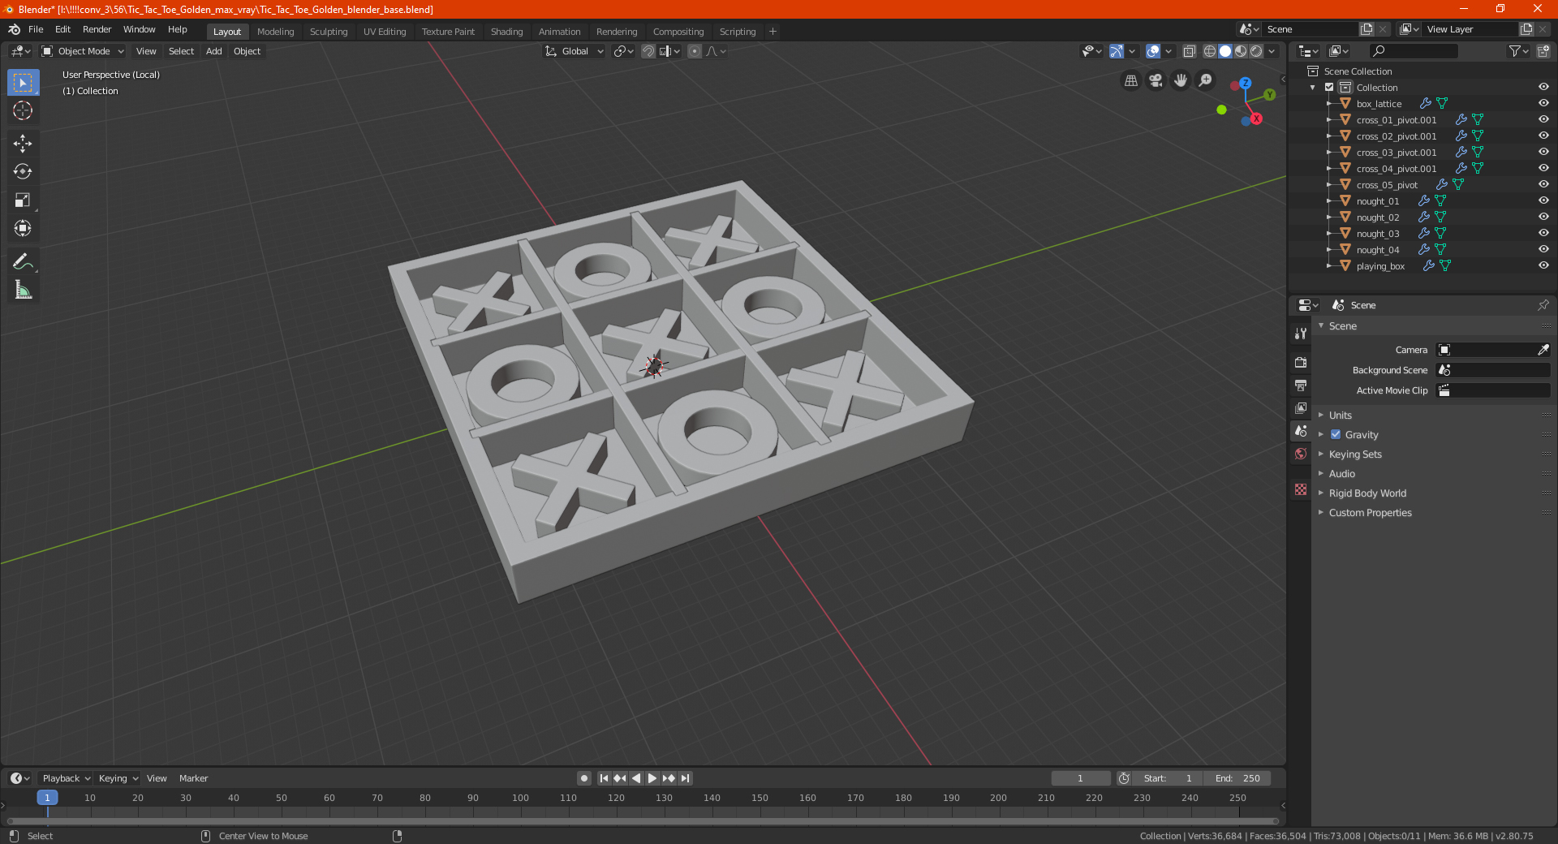Viewport: 1558px width, 844px height.
Task: Open the Keying dropdown
Action: [x=118, y=778]
